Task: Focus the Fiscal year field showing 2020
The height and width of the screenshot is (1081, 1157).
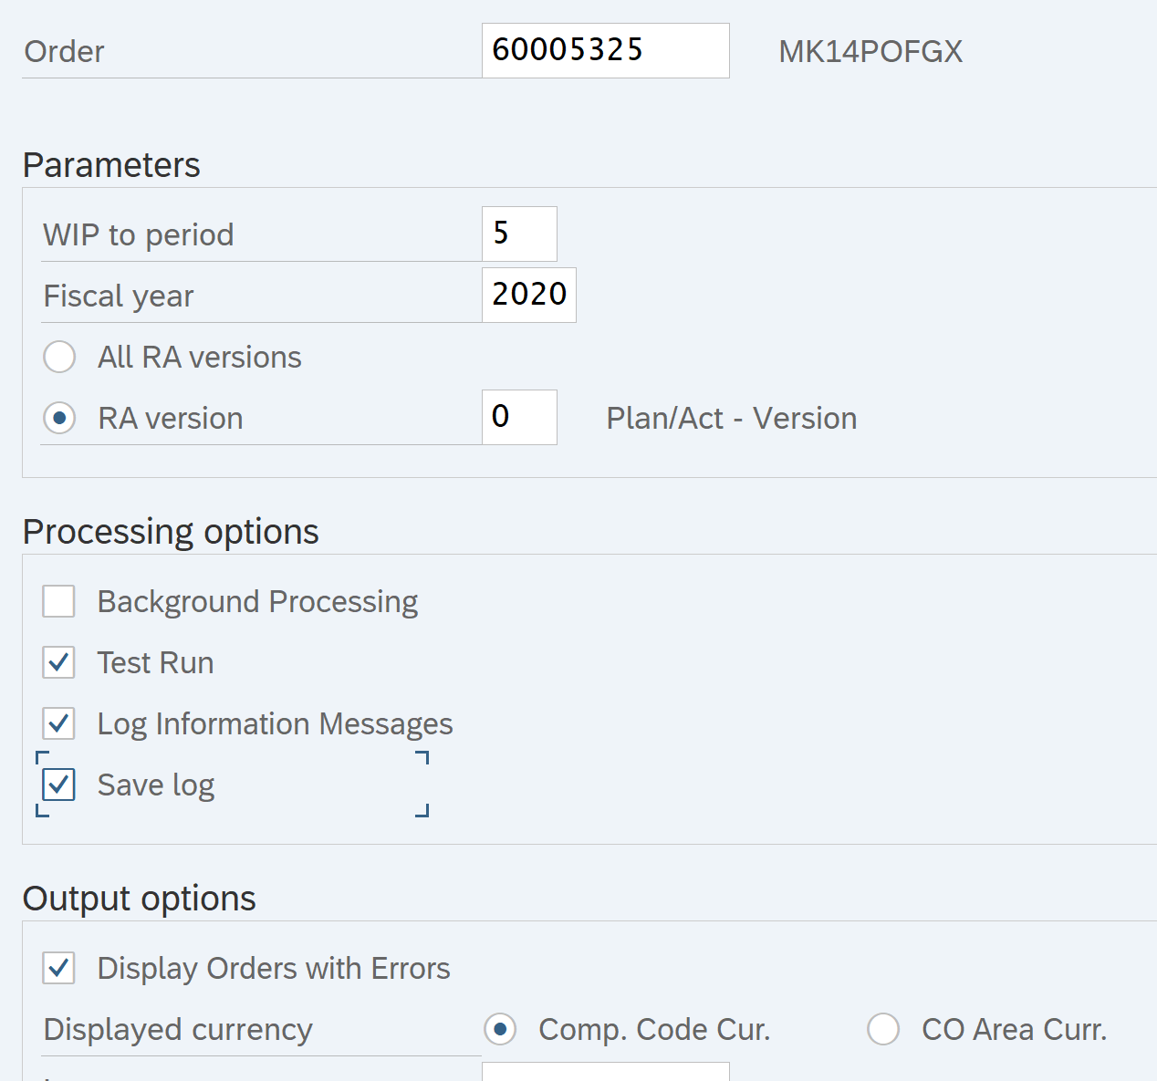Action: (528, 295)
